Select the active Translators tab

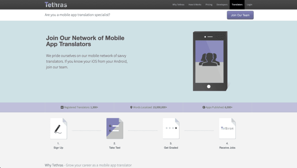point(237,5)
